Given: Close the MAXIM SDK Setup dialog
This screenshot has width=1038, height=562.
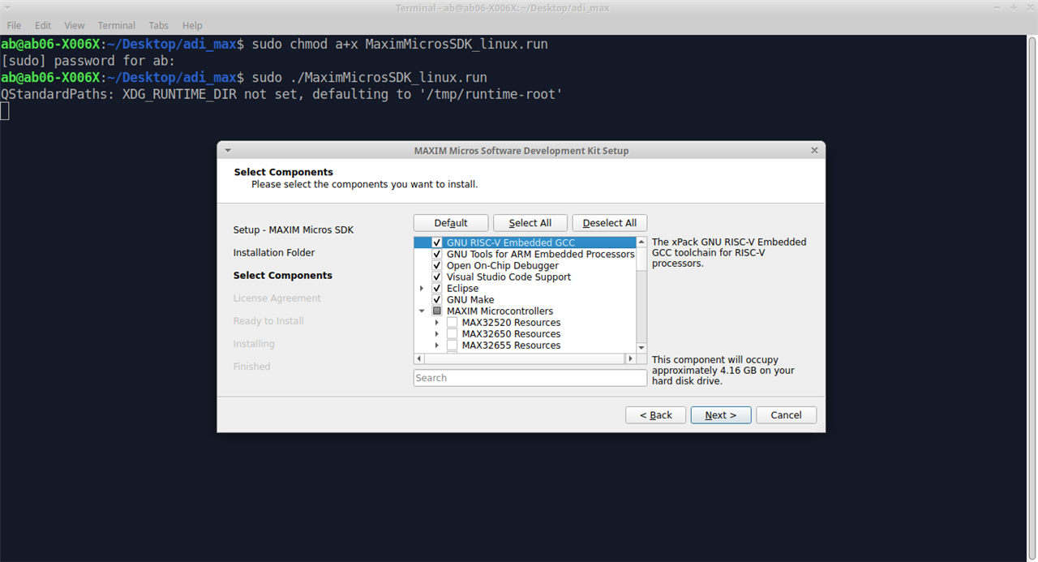Looking at the screenshot, I should pyautogui.click(x=814, y=150).
